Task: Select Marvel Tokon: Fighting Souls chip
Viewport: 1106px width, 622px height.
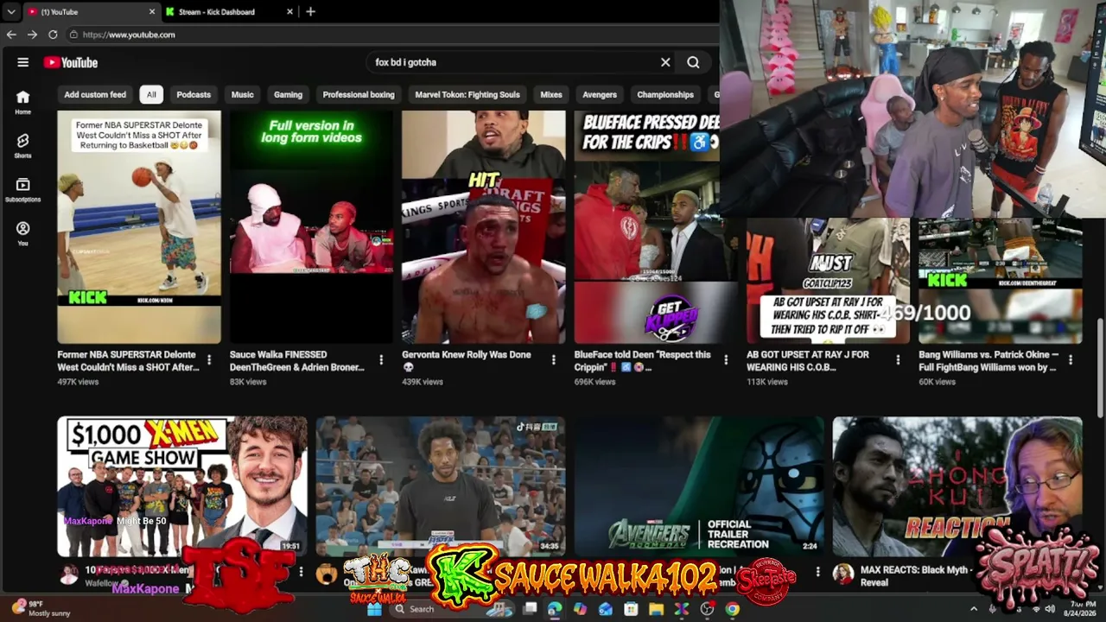Action: point(467,95)
